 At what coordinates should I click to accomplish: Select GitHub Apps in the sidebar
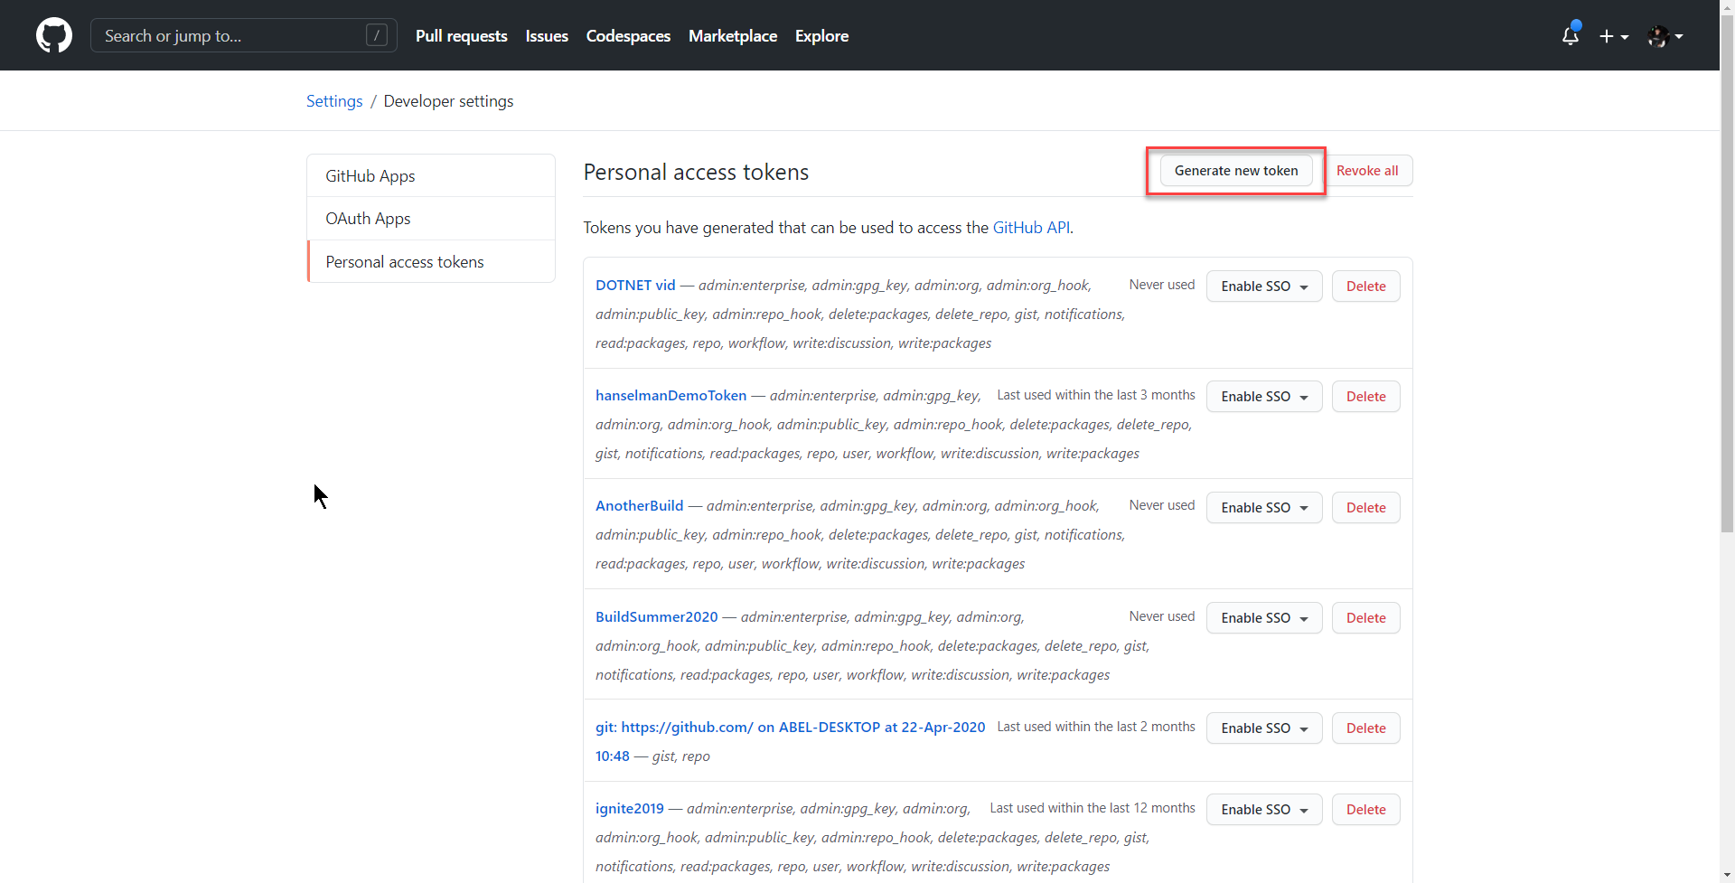370,176
